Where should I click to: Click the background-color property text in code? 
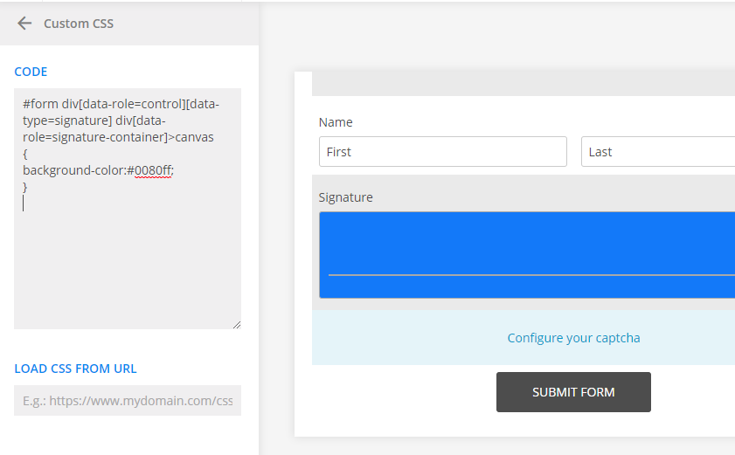click(73, 170)
